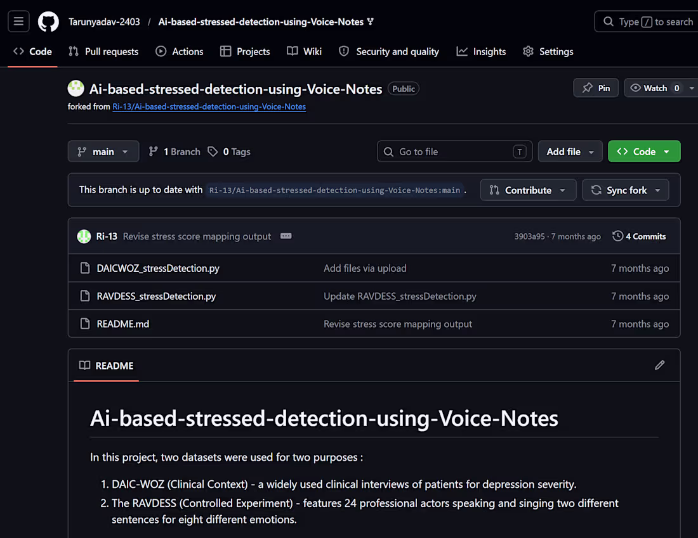This screenshot has height=538, width=698.
Task: Open file RAVDESS_stressDetection.py
Action: (x=156, y=296)
